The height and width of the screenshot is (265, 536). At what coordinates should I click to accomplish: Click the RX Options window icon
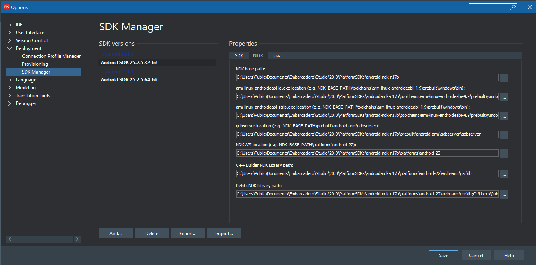[x=6, y=7]
